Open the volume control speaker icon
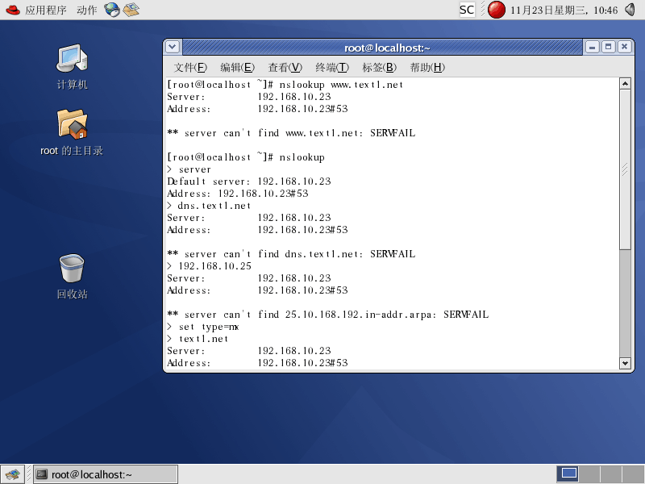Screen dimensions: 645x484 coord(630,10)
